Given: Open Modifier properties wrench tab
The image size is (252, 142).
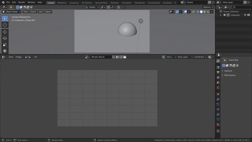Looking at the screenshot, I should pos(218,99).
